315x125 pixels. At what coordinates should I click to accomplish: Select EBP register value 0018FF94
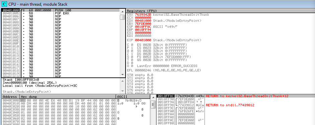click(x=143, y=30)
